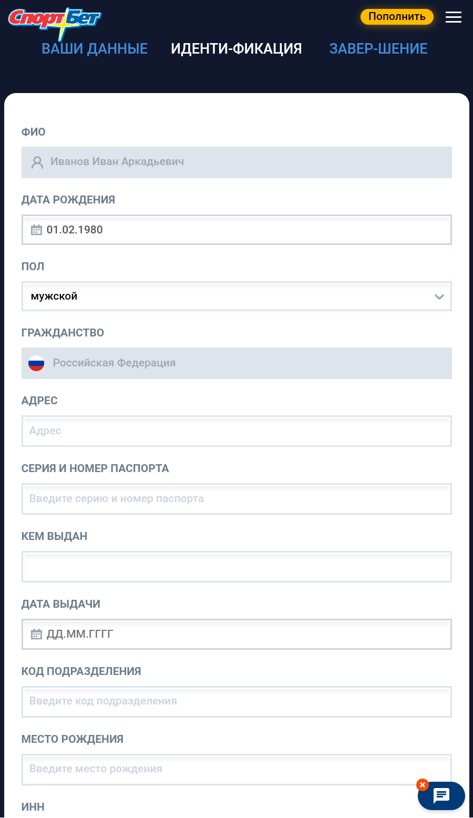473x818 pixels.
Task: Focus the код подразделения input
Action: pos(236,701)
